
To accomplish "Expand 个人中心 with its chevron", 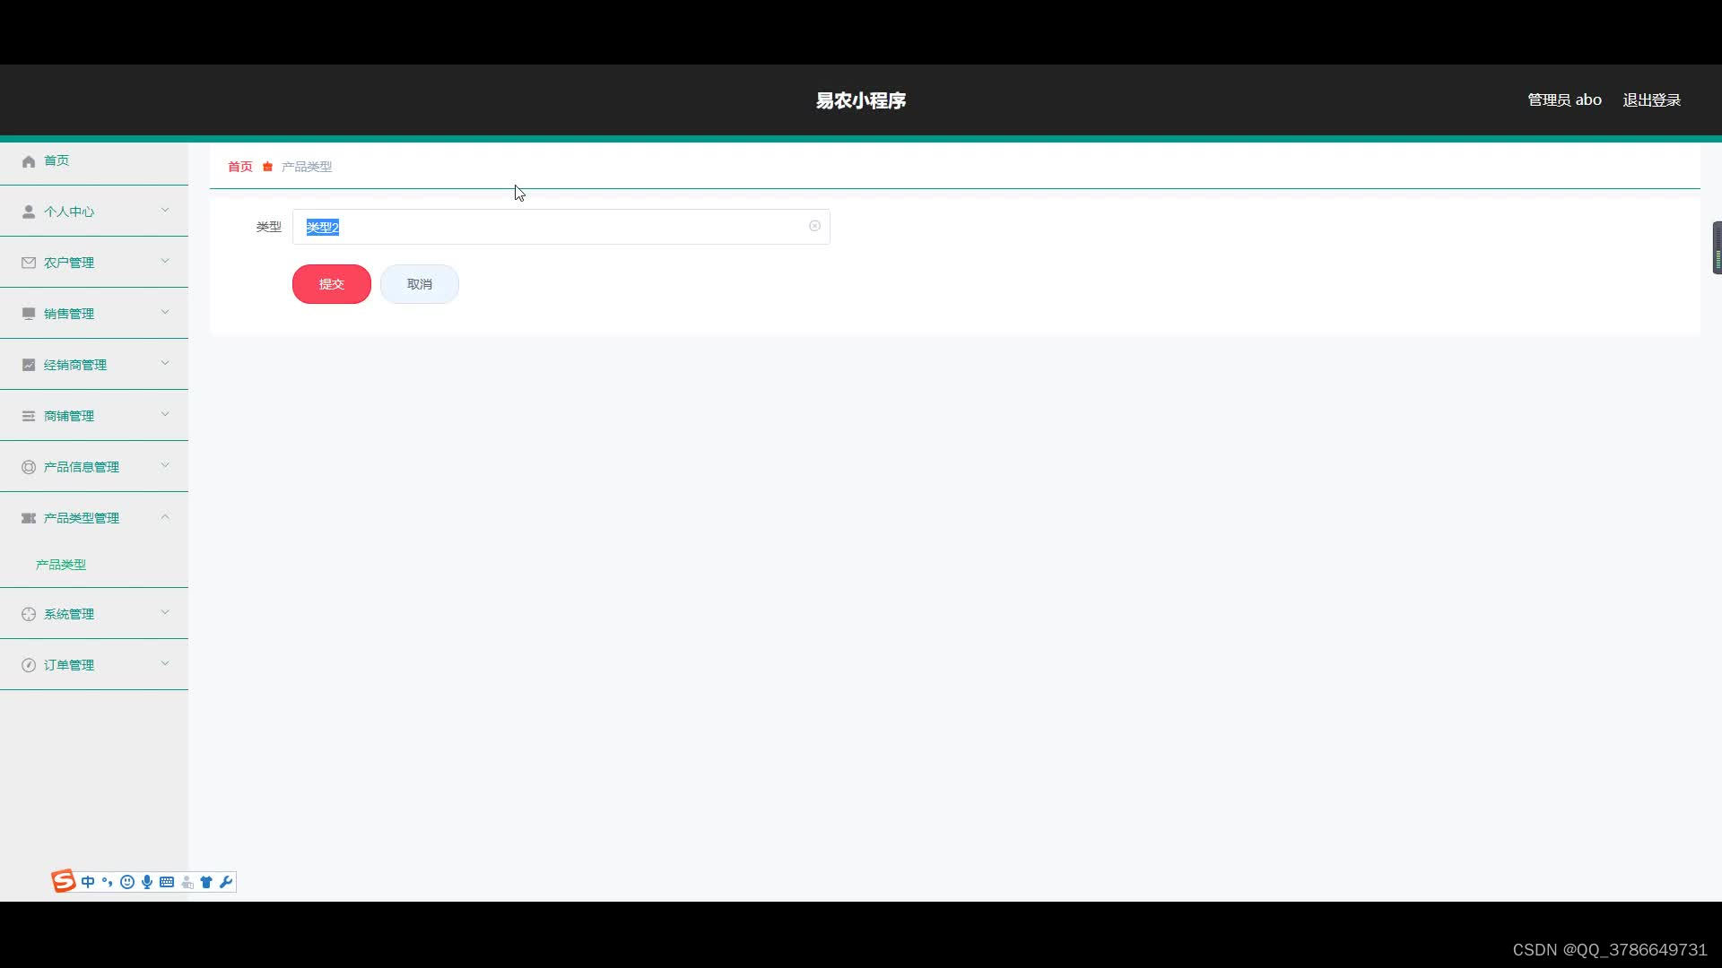I will (165, 211).
